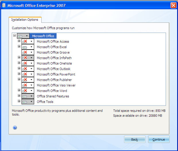Click the space available on drive text
This screenshot has width=178, height=151.
[x=138, y=116]
